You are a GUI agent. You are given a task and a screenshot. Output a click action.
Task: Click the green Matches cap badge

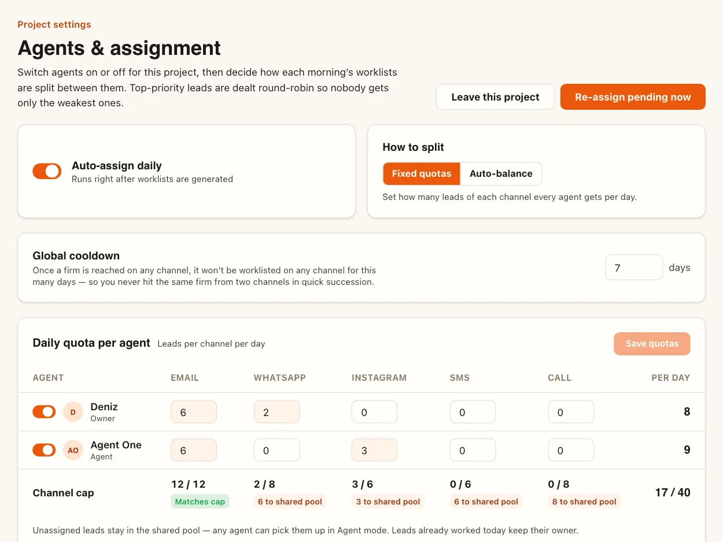click(200, 502)
